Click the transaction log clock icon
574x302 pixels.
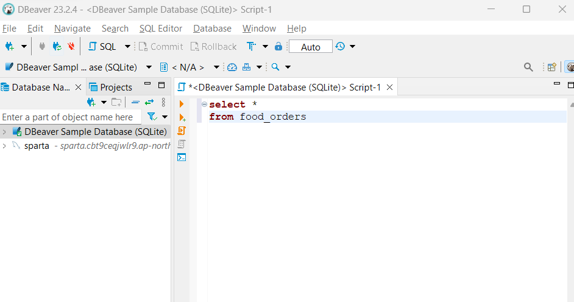point(340,46)
